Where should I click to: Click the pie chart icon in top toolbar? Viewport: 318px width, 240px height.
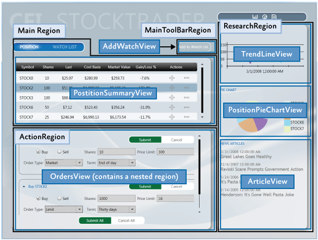265,17
